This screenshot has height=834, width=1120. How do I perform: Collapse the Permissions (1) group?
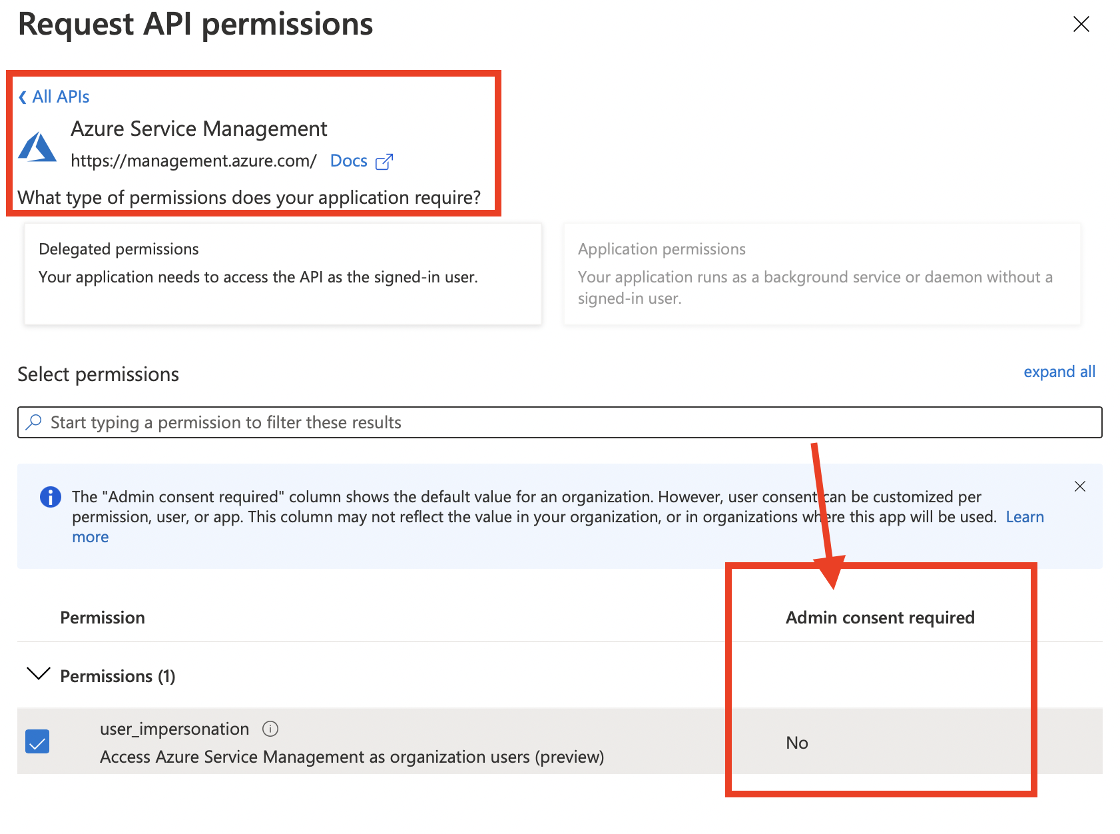tap(38, 673)
